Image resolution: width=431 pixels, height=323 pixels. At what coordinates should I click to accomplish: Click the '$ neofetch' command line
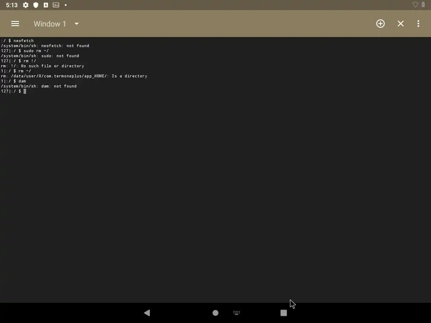[17, 41]
